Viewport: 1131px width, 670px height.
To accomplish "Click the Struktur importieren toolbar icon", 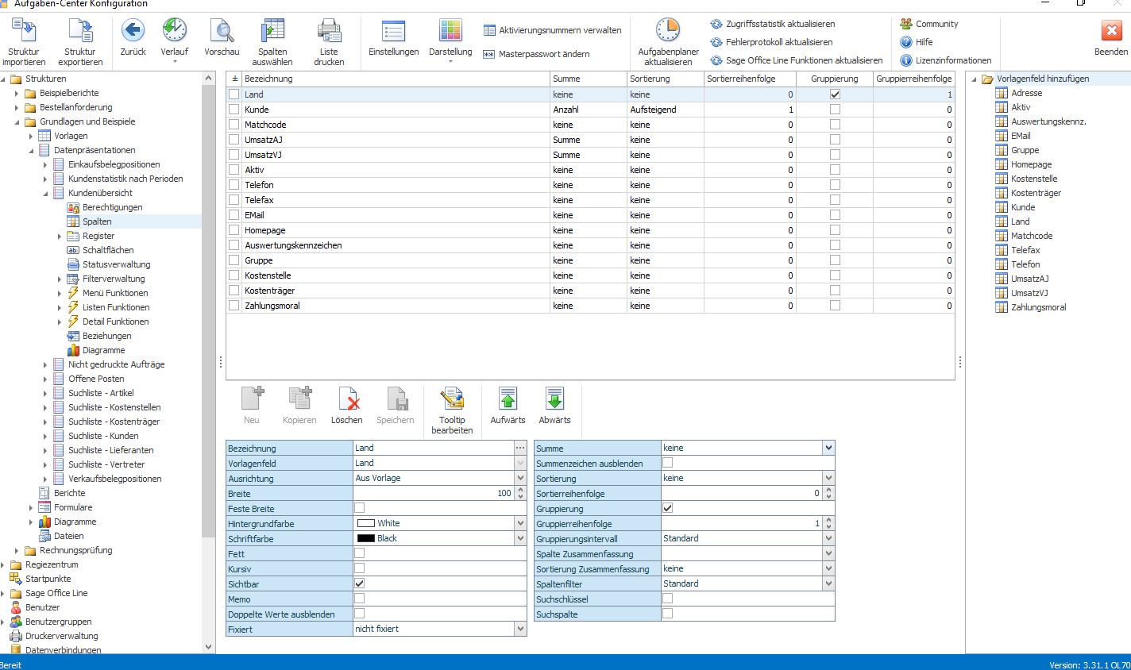I will pyautogui.click(x=24, y=31).
